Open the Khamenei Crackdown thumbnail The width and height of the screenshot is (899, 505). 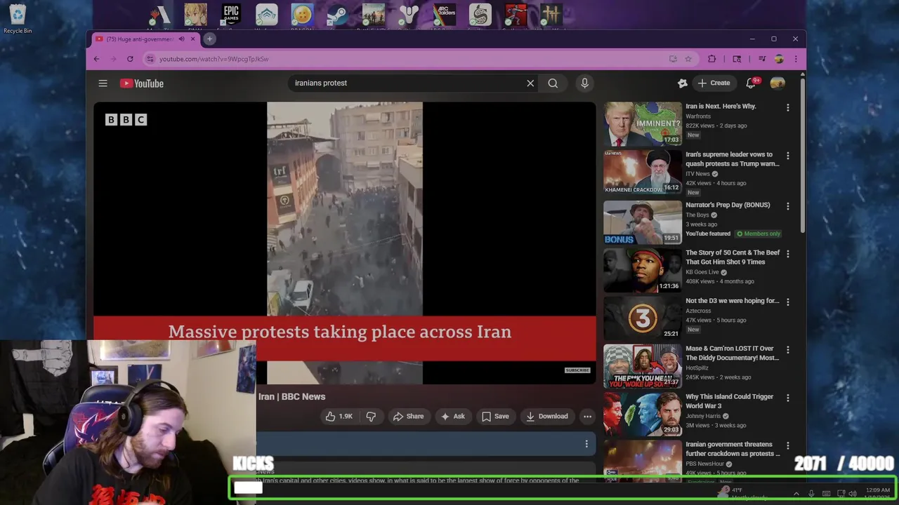643,172
